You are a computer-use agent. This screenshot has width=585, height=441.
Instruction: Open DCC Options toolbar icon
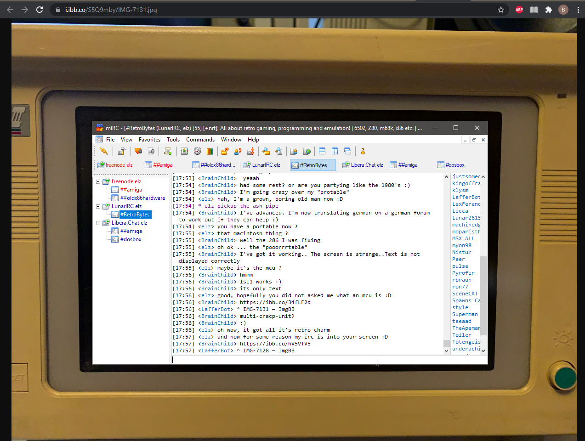(250, 151)
